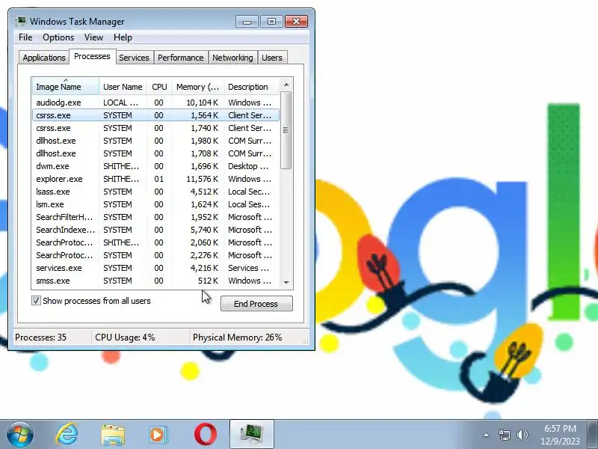The image size is (598, 449).
Task: Select the dwm.exe process
Action: (x=155, y=166)
